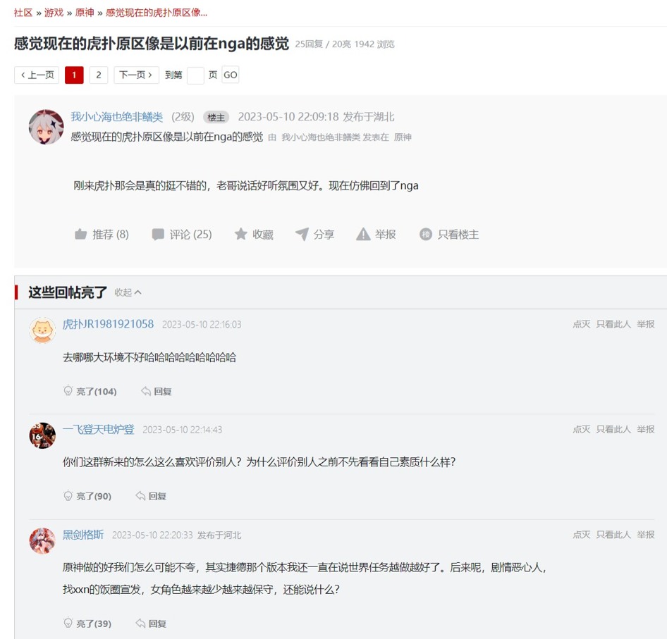Go to the previous page with 上一页

37,75
